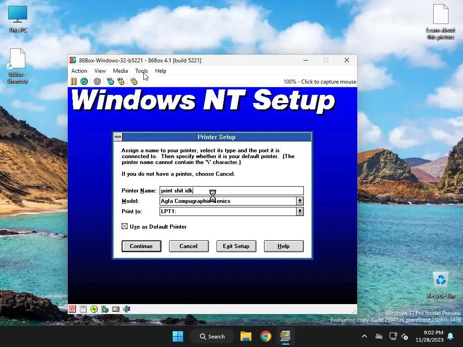
Task: Click the hard reset toolbar icon
Action: [x=84, y=81]
